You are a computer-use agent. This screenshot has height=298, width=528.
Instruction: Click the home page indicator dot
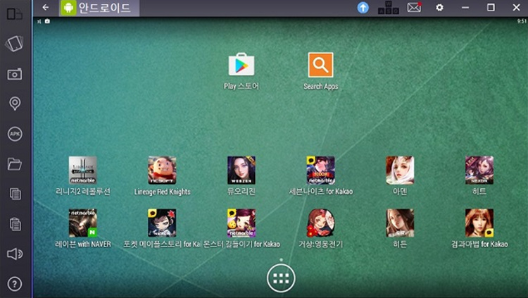[x=281, y=260]
